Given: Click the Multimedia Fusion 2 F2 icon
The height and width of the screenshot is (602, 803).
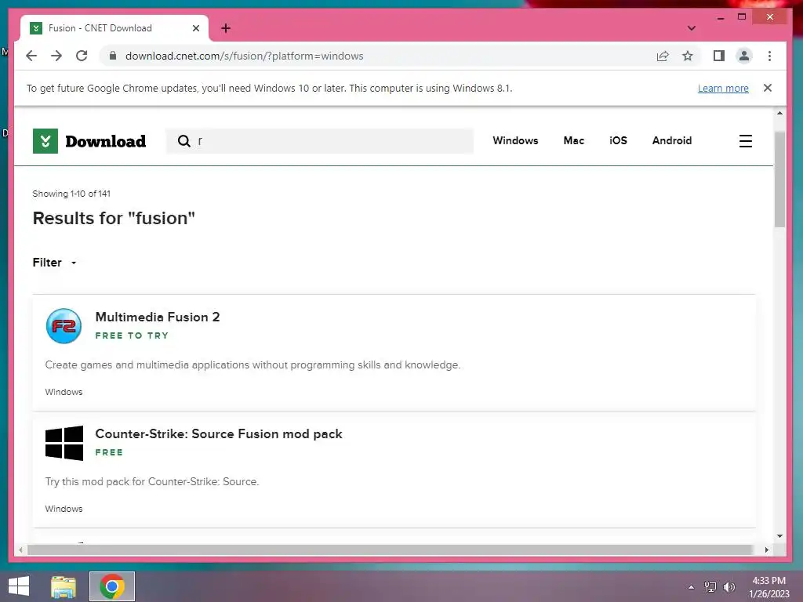Looking at the screenshot, I should tap(64, 325).
